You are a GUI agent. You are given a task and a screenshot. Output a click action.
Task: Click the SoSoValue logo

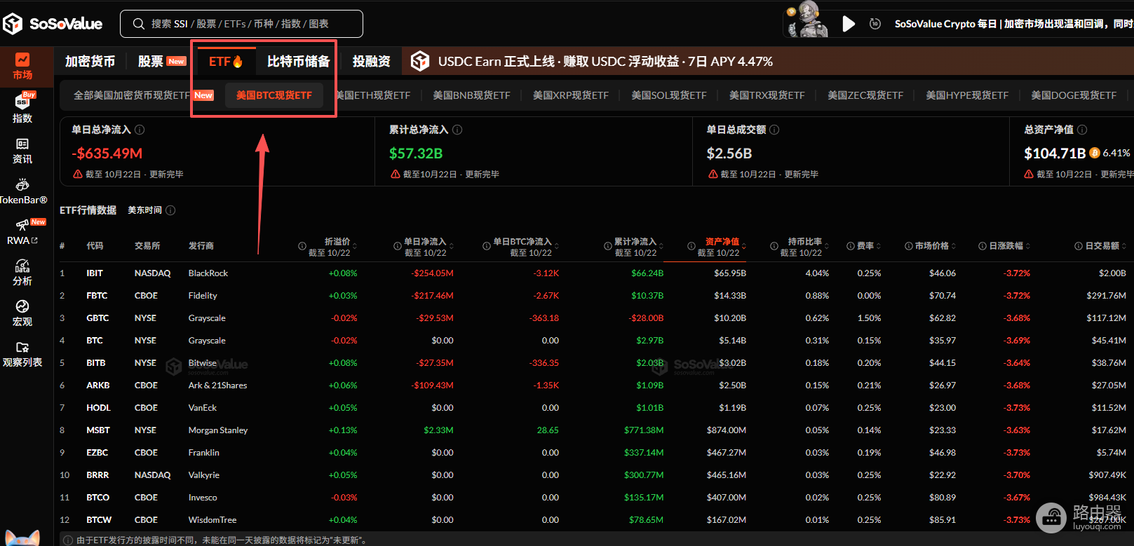point(53,24)
